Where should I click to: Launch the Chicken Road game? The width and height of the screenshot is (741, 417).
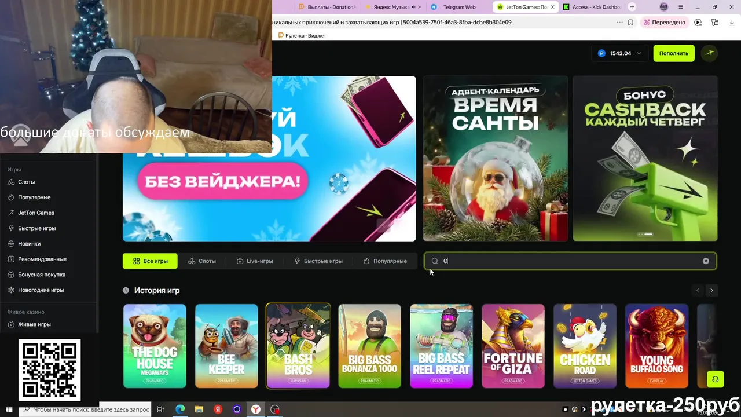click(x=585, y=346)
